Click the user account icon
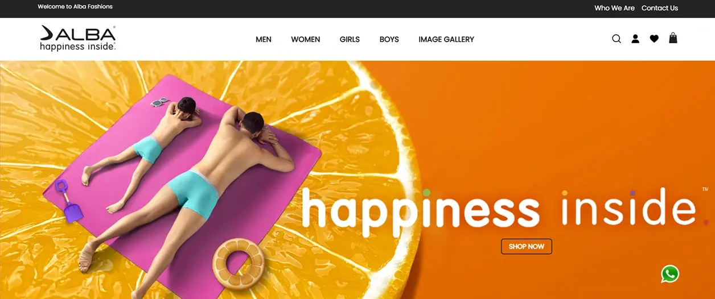The height and width of the screenshot is (299, 715). (635, 39)
